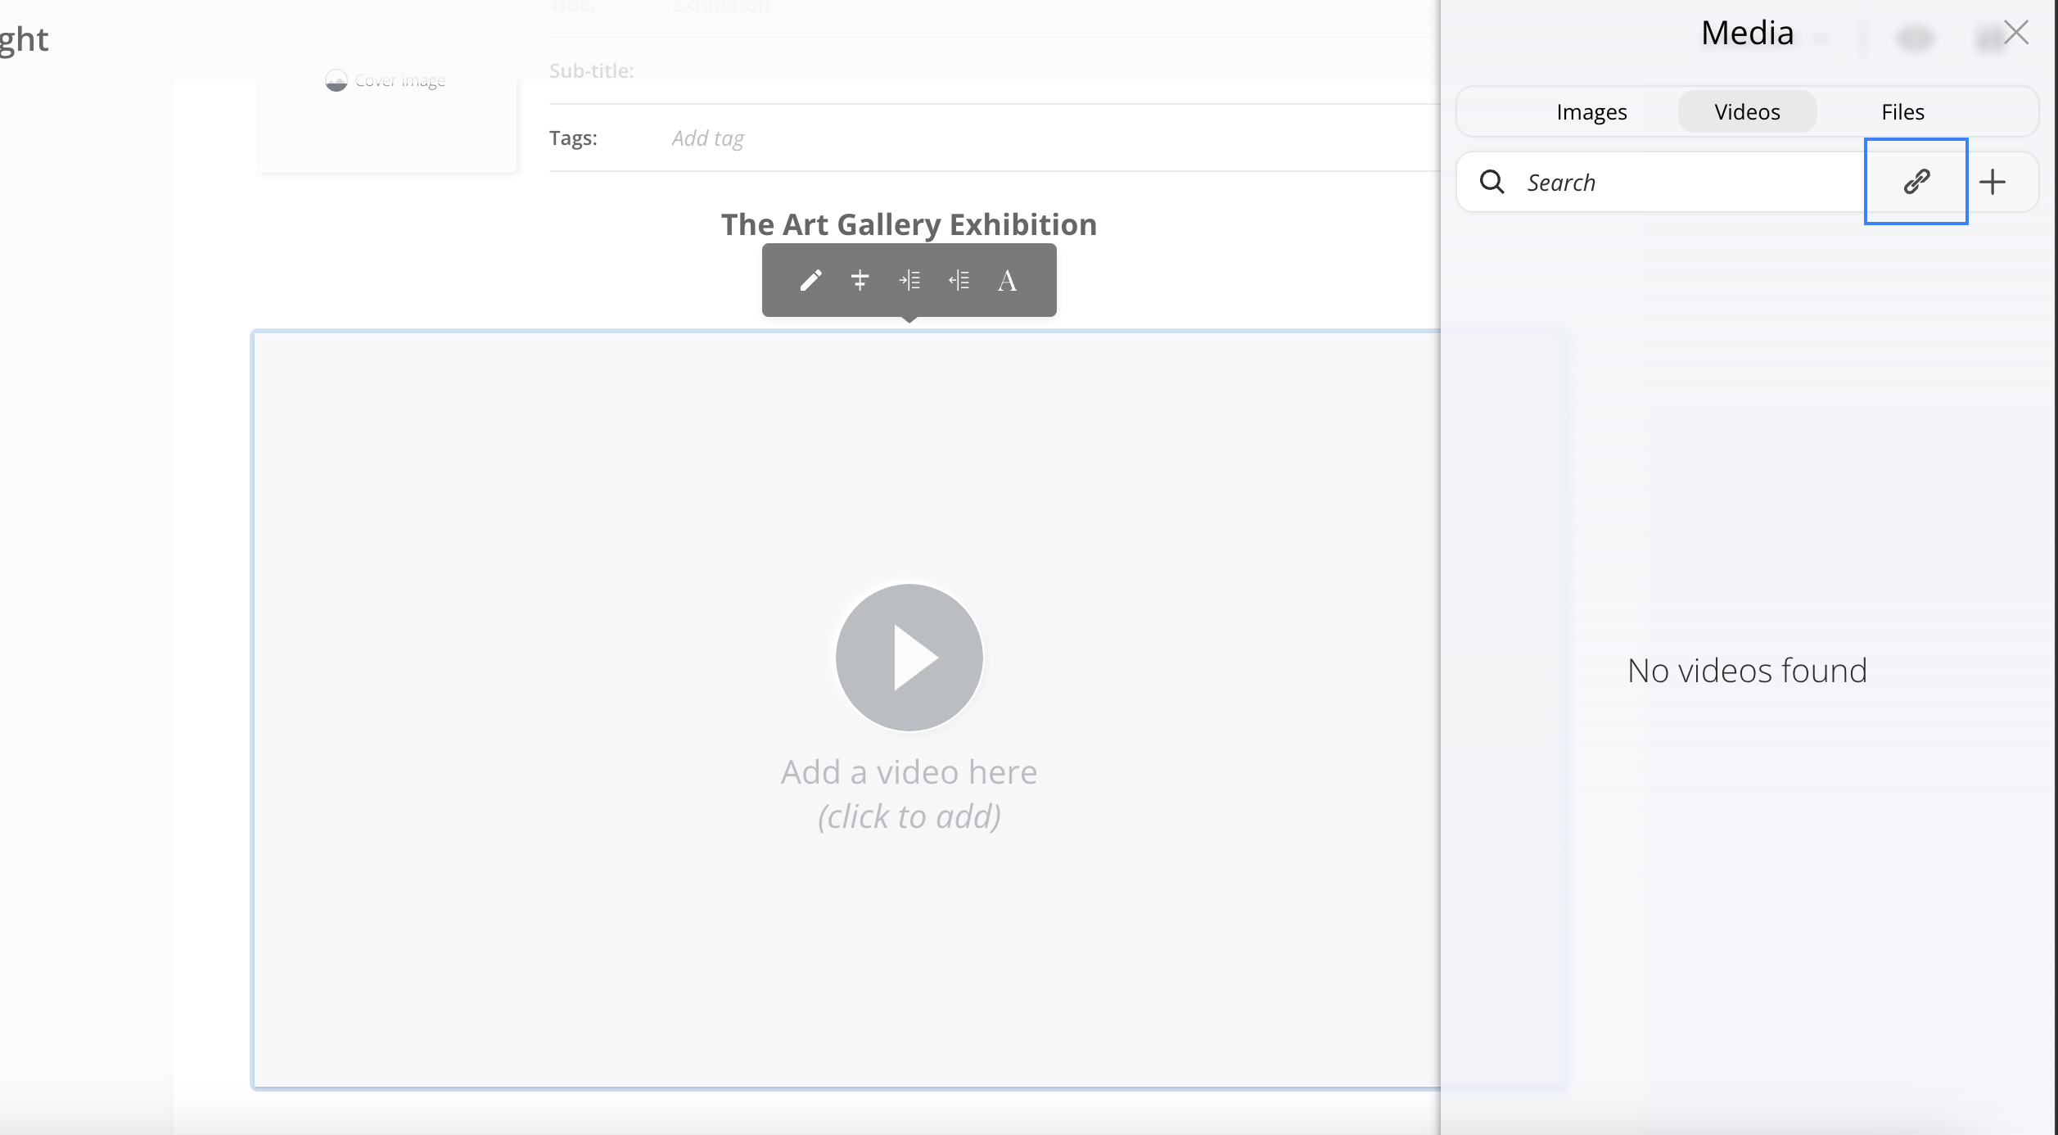2058x1135 pixels.
Task: Close the Media panel
Action: (2016, 33)
